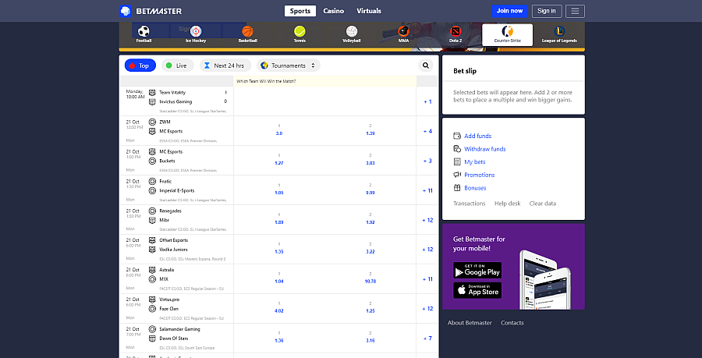Click the Offset Esports team icon

pyautogui.click(x=152, y=240)
